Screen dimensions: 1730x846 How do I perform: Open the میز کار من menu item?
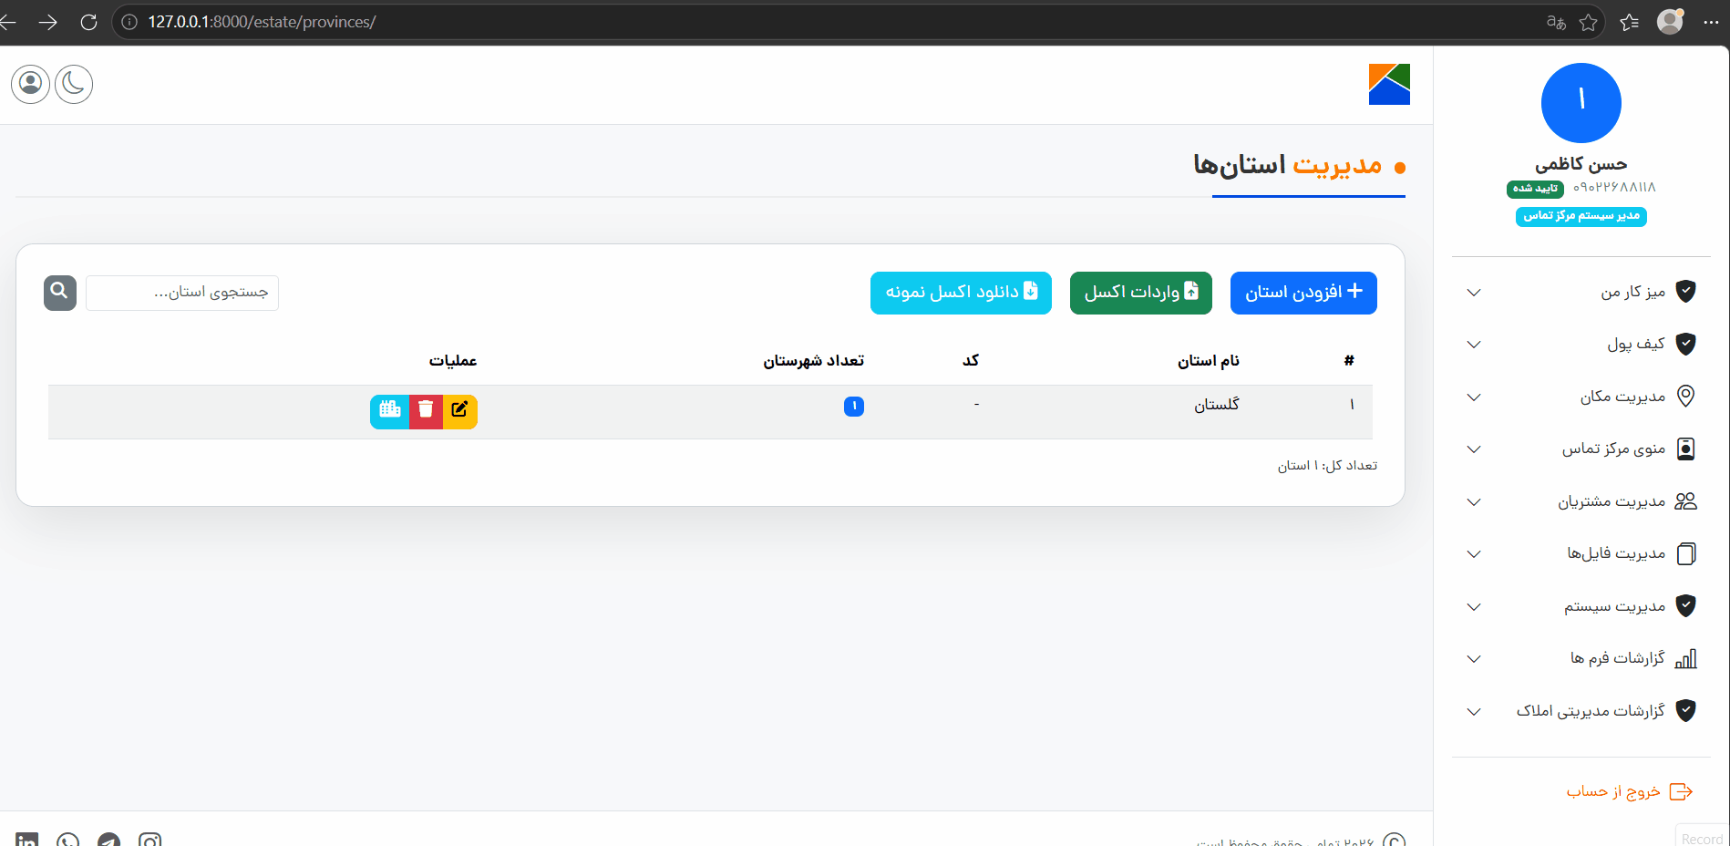(1632, 292)
